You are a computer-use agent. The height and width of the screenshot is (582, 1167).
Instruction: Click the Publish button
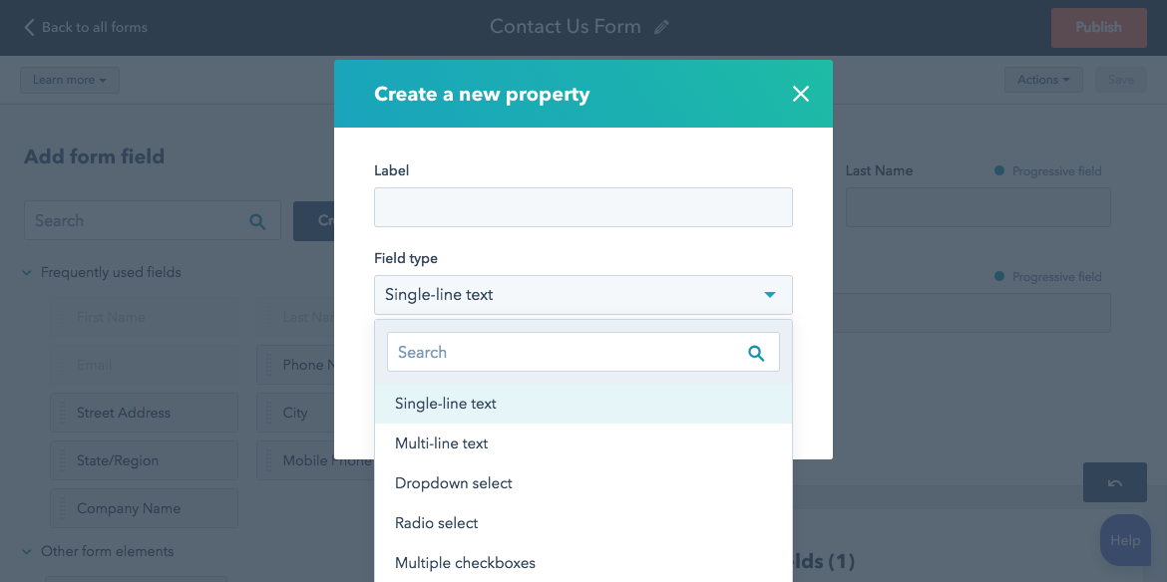point(1098,28)
